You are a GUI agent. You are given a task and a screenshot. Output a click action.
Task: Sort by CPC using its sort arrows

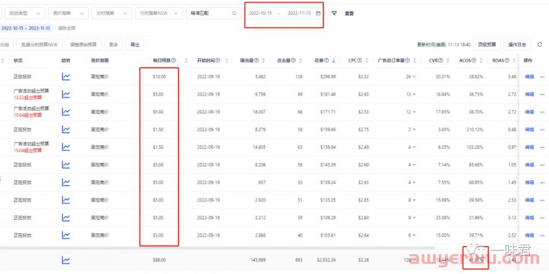[x=366, y=60]
